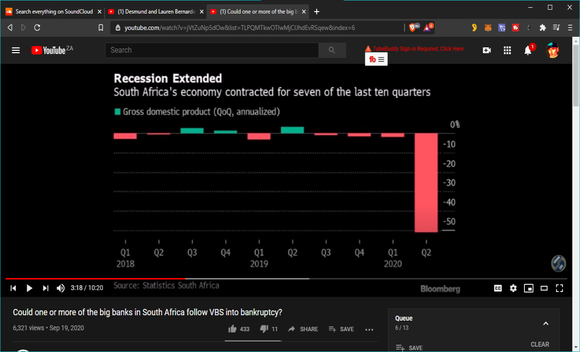Open the TubeBuddy menu button

(x=376, y=59)
